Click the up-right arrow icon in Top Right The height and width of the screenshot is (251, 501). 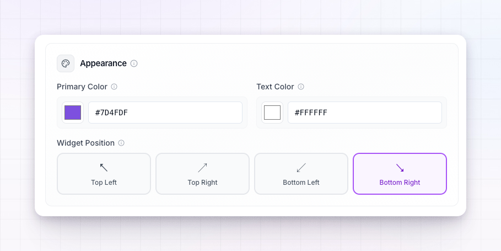(203, 168)
